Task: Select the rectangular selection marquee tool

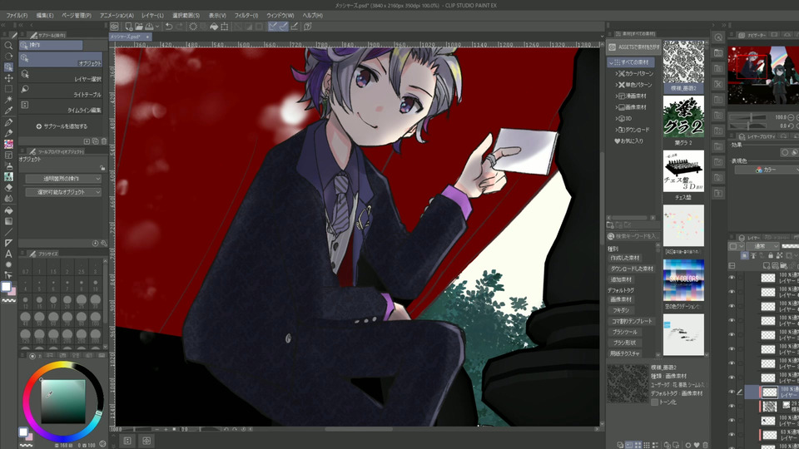Action: coord(8,89)
